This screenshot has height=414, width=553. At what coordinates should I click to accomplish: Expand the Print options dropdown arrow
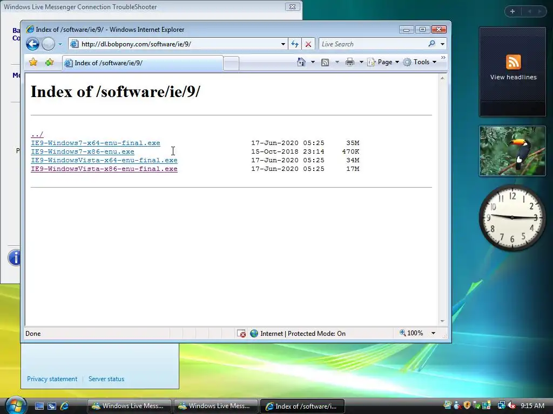361,62
